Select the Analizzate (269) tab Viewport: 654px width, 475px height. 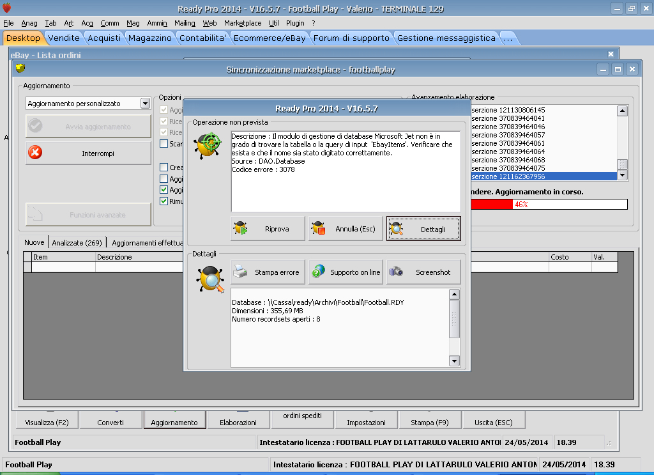[77, 242]
